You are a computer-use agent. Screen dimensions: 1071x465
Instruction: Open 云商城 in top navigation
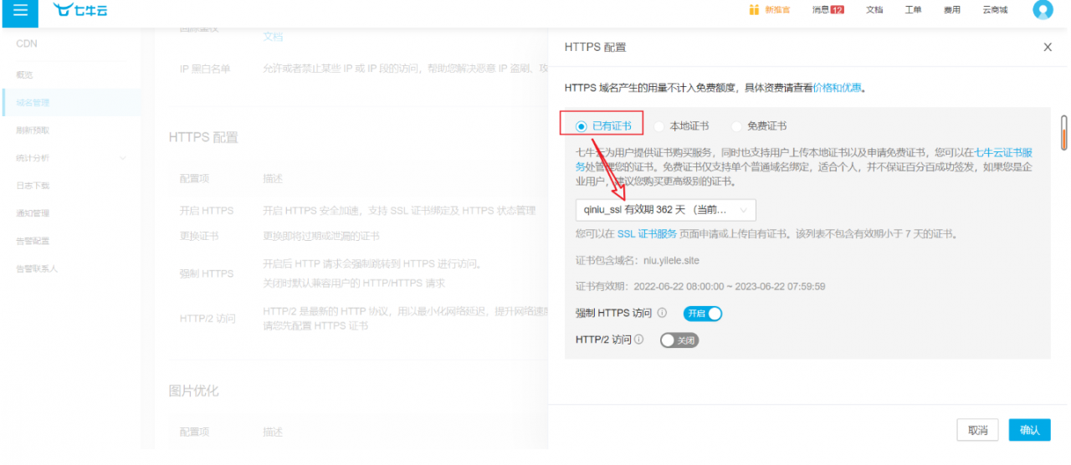(x=995, y=10)
